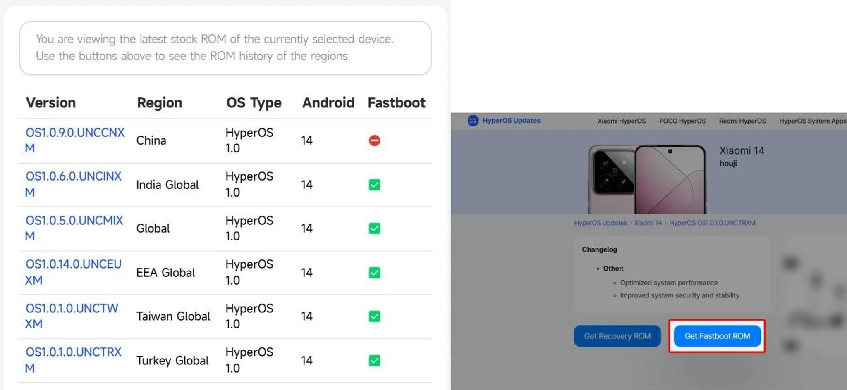The image size is (847, 390).
Task: Click the green checkmark icon for EEA Global
Action: tap(374, 273)
